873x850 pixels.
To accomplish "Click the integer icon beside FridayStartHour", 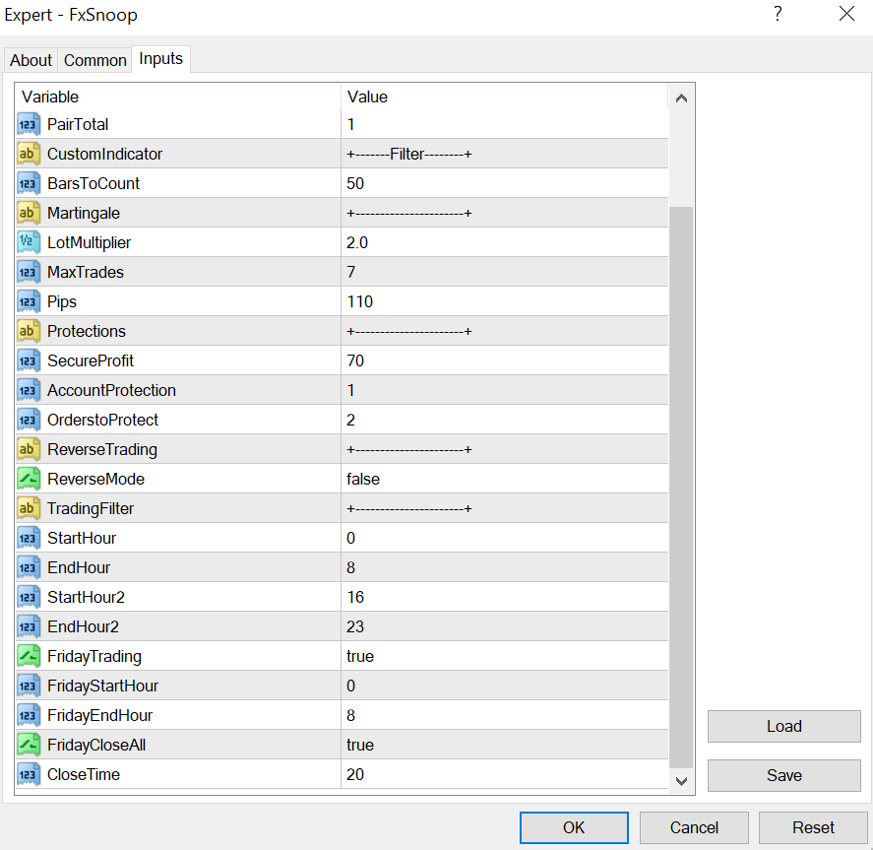I will (x=29, y=686).
